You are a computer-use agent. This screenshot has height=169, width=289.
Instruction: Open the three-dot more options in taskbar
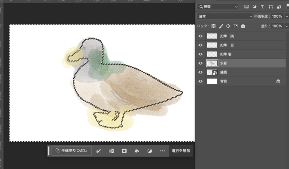pos(162,151)
